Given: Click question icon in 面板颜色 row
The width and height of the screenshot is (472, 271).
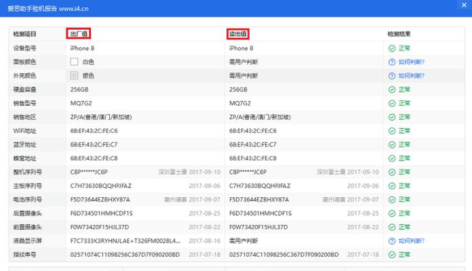Looking at the screenshot, I should pos(391,62).
